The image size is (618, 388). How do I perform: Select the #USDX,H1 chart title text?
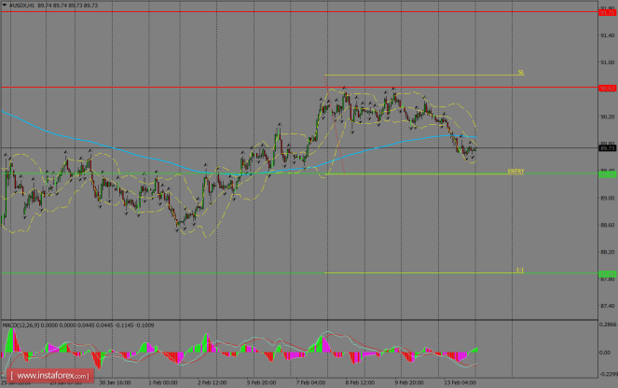click(21, 6)
